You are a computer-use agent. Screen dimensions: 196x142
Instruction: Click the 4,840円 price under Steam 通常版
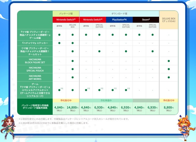(x=139, y=108)
